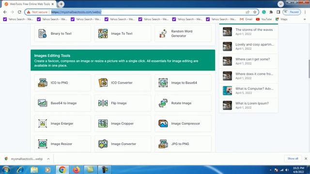Open the YouTube bookmark

tap(263, 19)
